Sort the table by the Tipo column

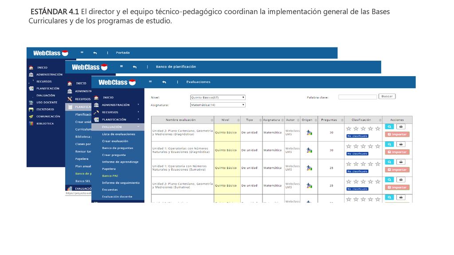click(251, 120)
